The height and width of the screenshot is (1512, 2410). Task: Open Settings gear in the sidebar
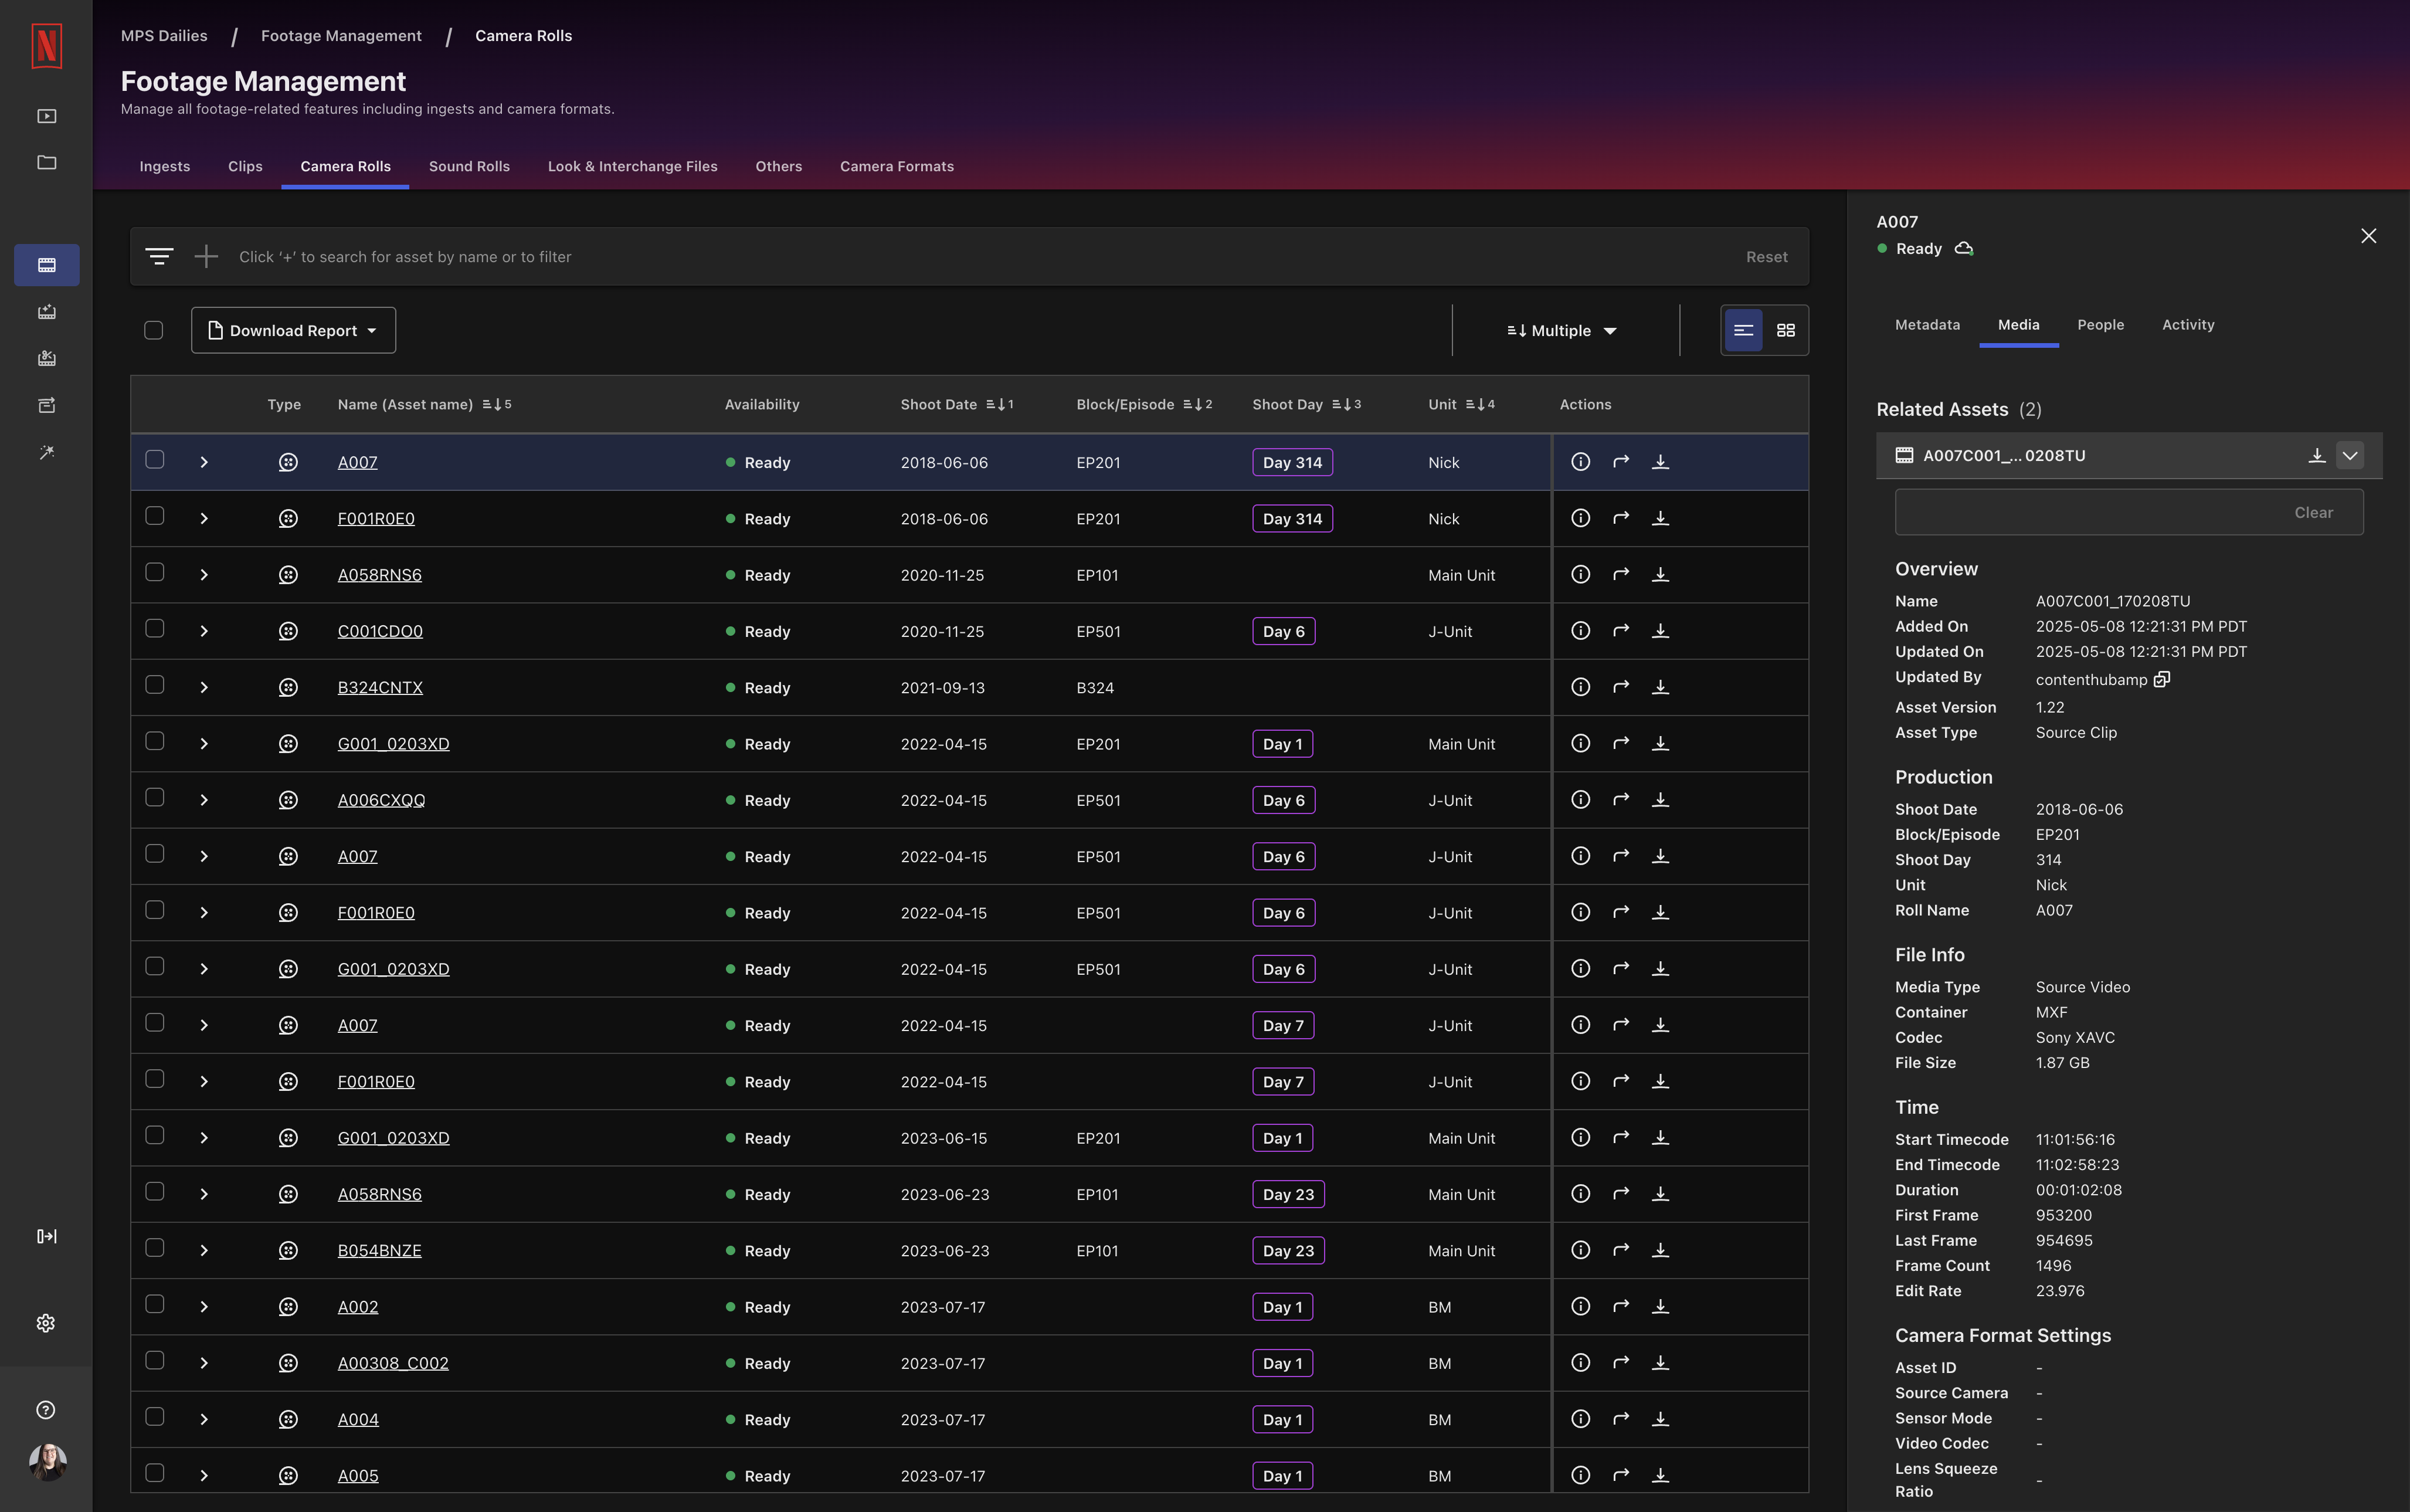tap(46, 1322)
